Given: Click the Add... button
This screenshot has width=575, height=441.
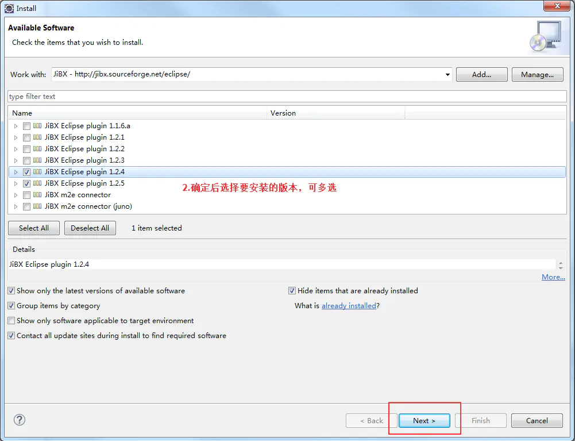Looking at the screenshot, I should 481,75.
